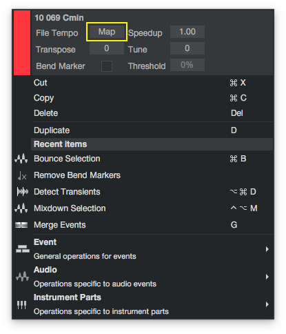
Task: Enable the Bend Marker checkbox
Action: pos(107,66)
